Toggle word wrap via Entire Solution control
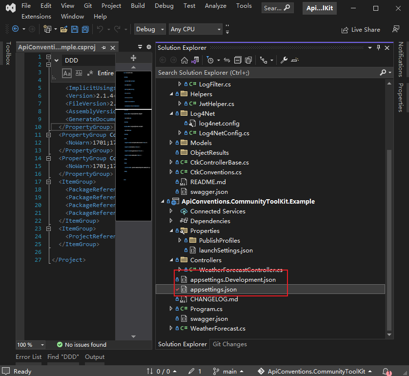409x376 pixels. [x=105, y=73]
